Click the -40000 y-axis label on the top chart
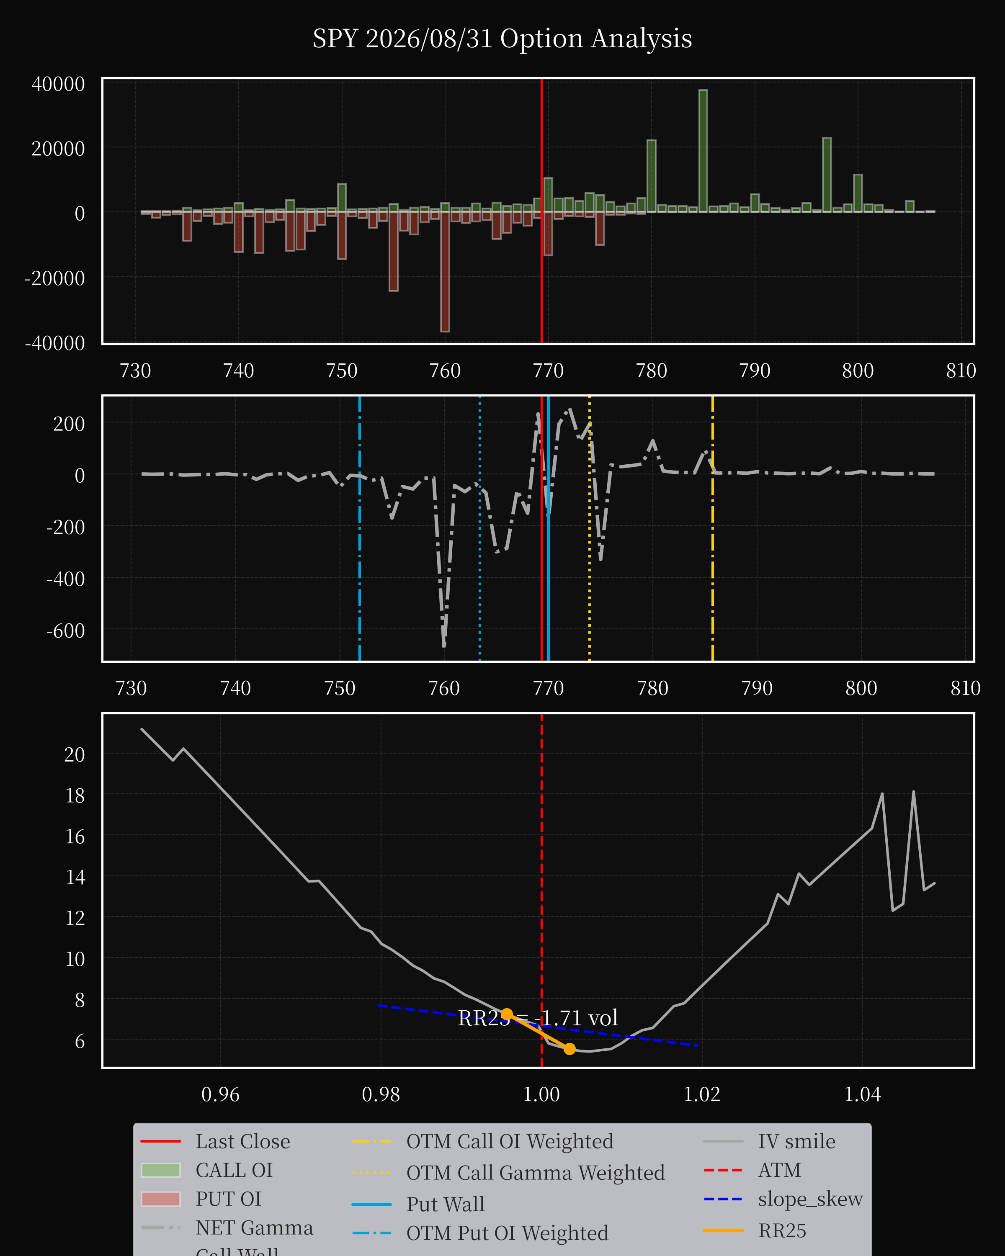Image resolution: width=1005 pixels, height=1256 pixels. [x=55, y=343]
